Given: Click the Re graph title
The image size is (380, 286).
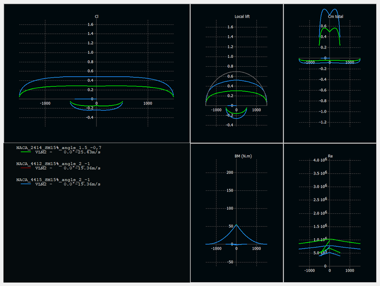Looking at the screenshot, I should tap(330, 156).
